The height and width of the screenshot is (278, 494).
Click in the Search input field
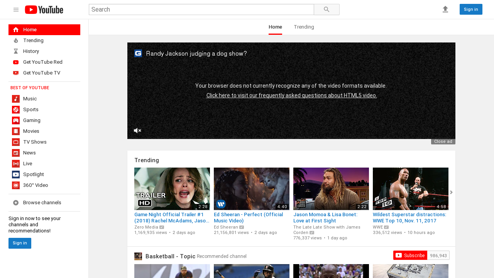(201, 10)
